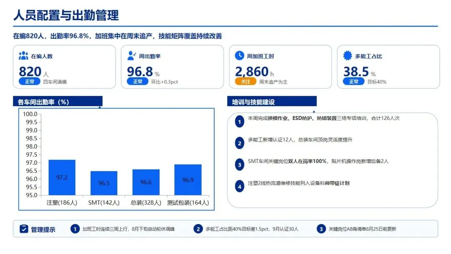451x254 pixels.
Task: Click the 95.0 y-axis tick label
Action: coord(32,195)
